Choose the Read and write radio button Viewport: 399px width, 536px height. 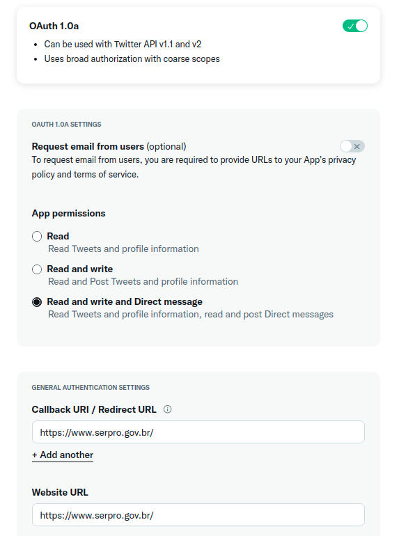tap(37, 269)
